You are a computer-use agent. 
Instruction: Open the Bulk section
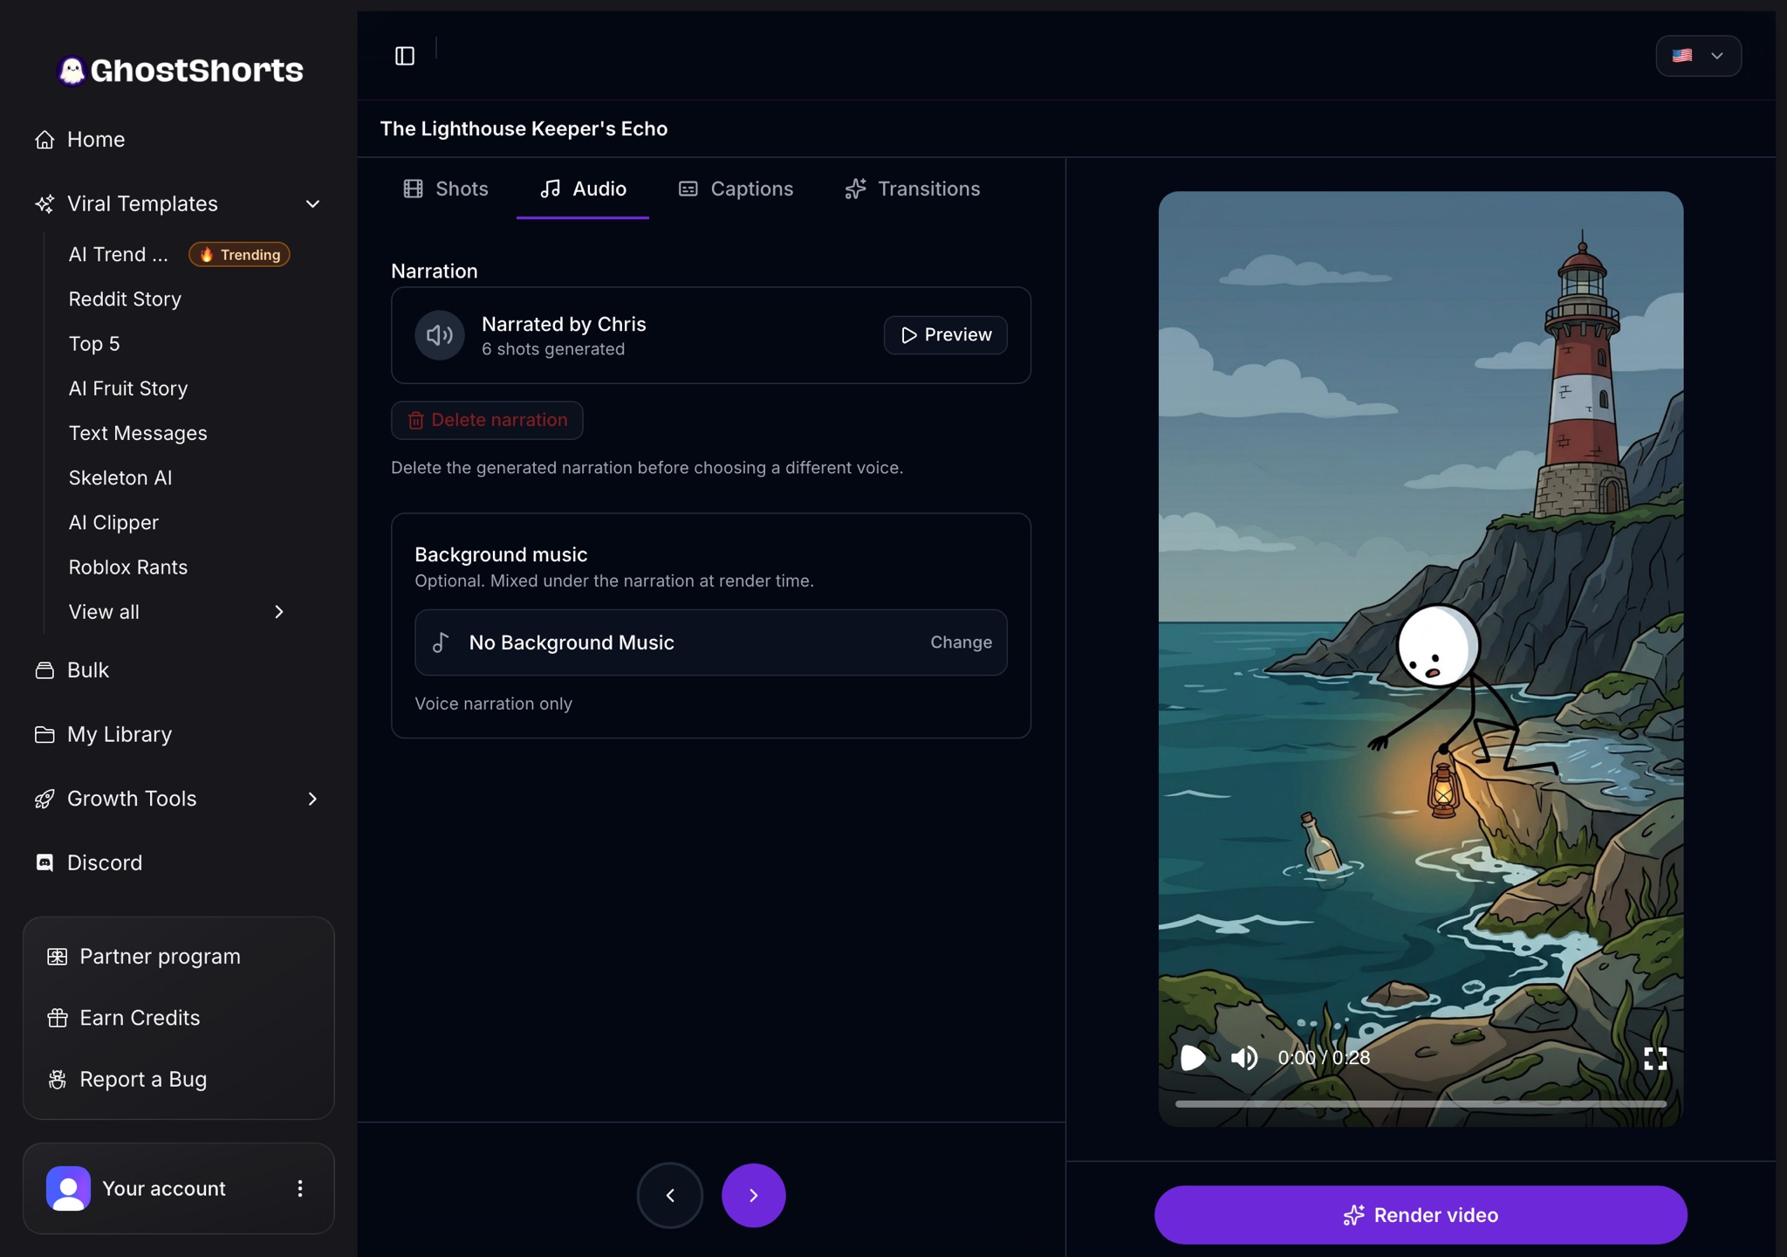pyautogui.click(x=72, y=670)
